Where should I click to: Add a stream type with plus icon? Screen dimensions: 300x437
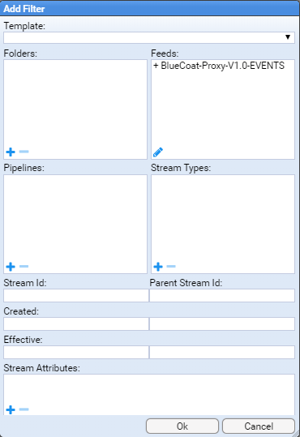[x=158, y=267]
